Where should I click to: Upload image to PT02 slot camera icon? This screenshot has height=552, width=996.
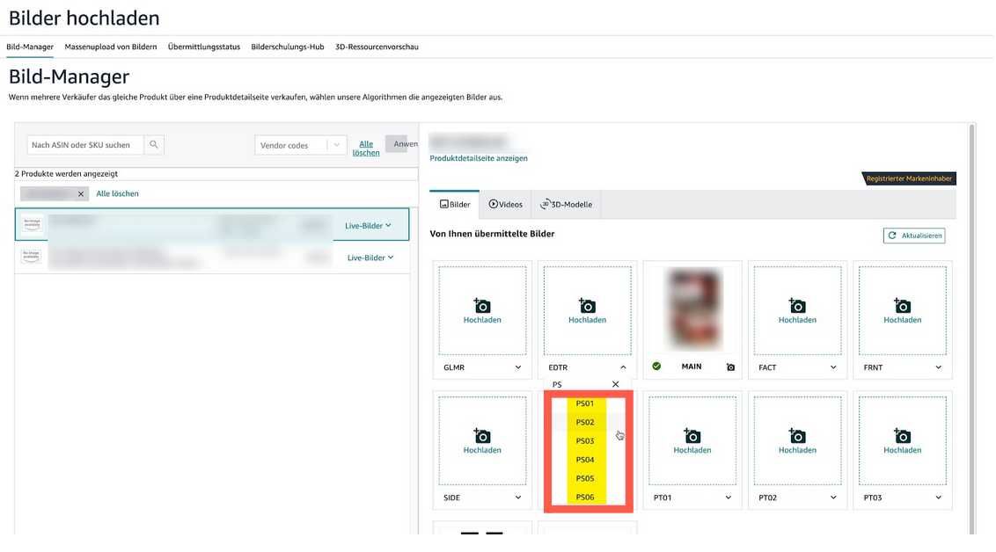pyautogui.click(x=797, y=436)
